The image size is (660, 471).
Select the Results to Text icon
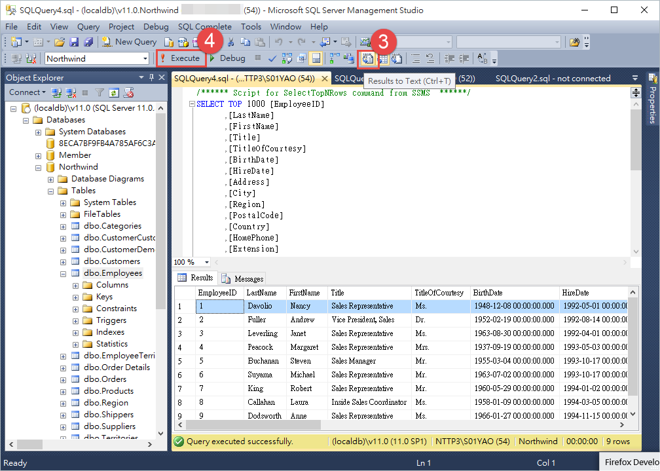(368, 58)
